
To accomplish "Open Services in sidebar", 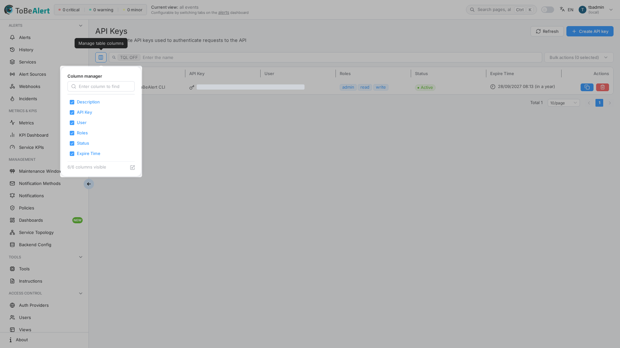I will coord(27,62).
